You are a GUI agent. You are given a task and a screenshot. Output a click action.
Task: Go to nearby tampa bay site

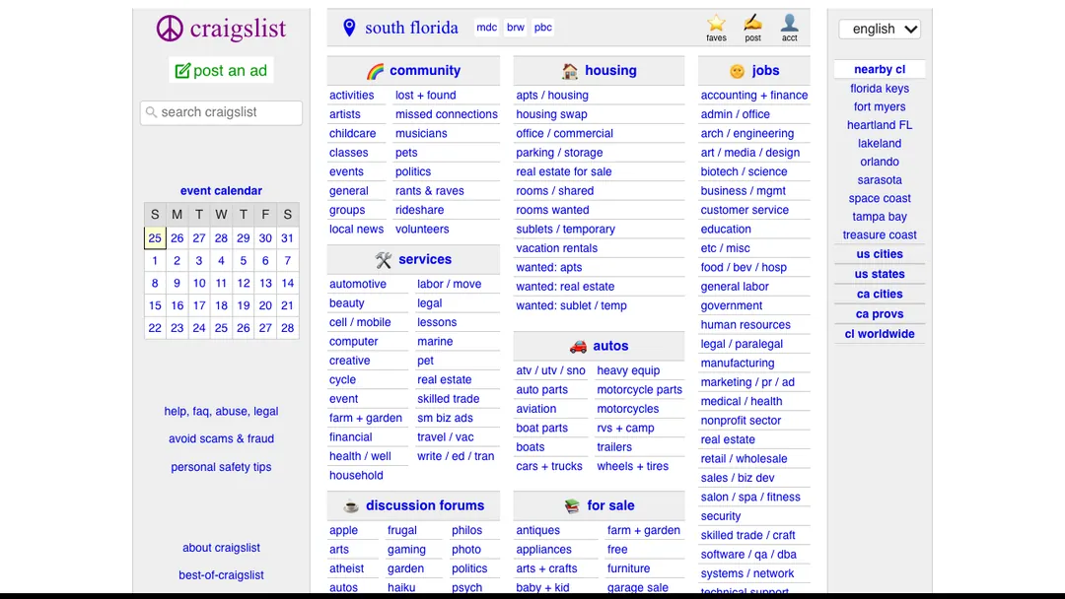[x=880, y=217]
